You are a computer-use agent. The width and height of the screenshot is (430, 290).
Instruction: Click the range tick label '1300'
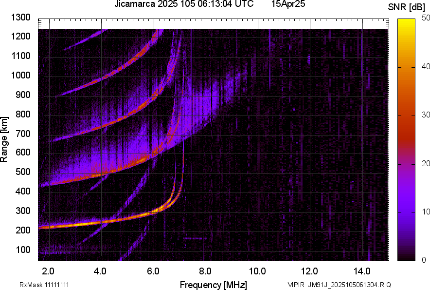(20, 18)
